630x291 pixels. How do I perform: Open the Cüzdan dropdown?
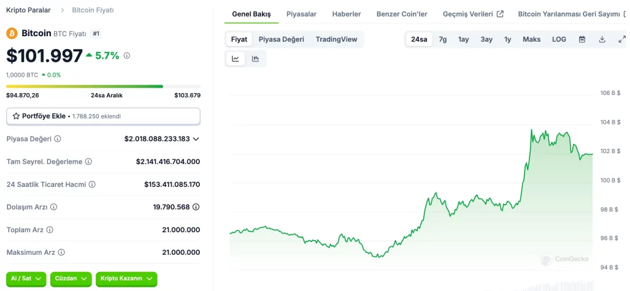click(71, 279)
